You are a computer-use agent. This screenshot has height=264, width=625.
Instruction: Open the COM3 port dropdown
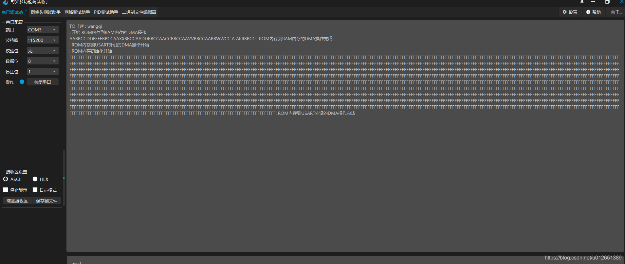click(43, 29)
